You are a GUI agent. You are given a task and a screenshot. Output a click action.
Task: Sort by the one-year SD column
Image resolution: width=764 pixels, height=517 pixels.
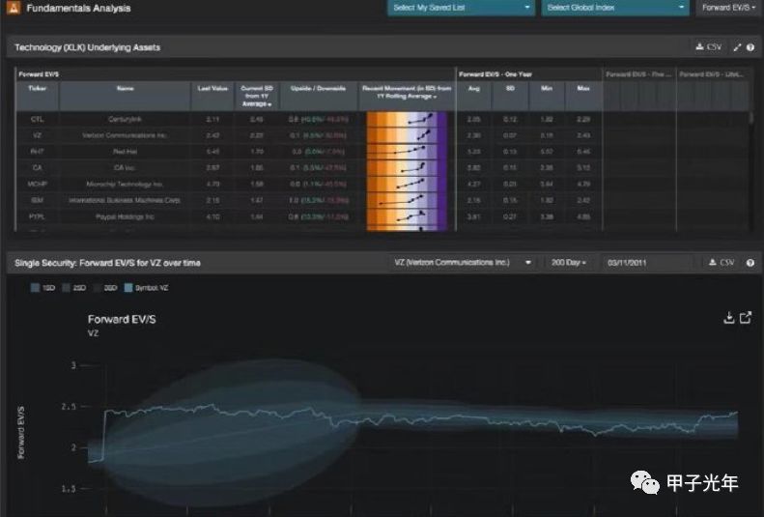tap(510, 96)
